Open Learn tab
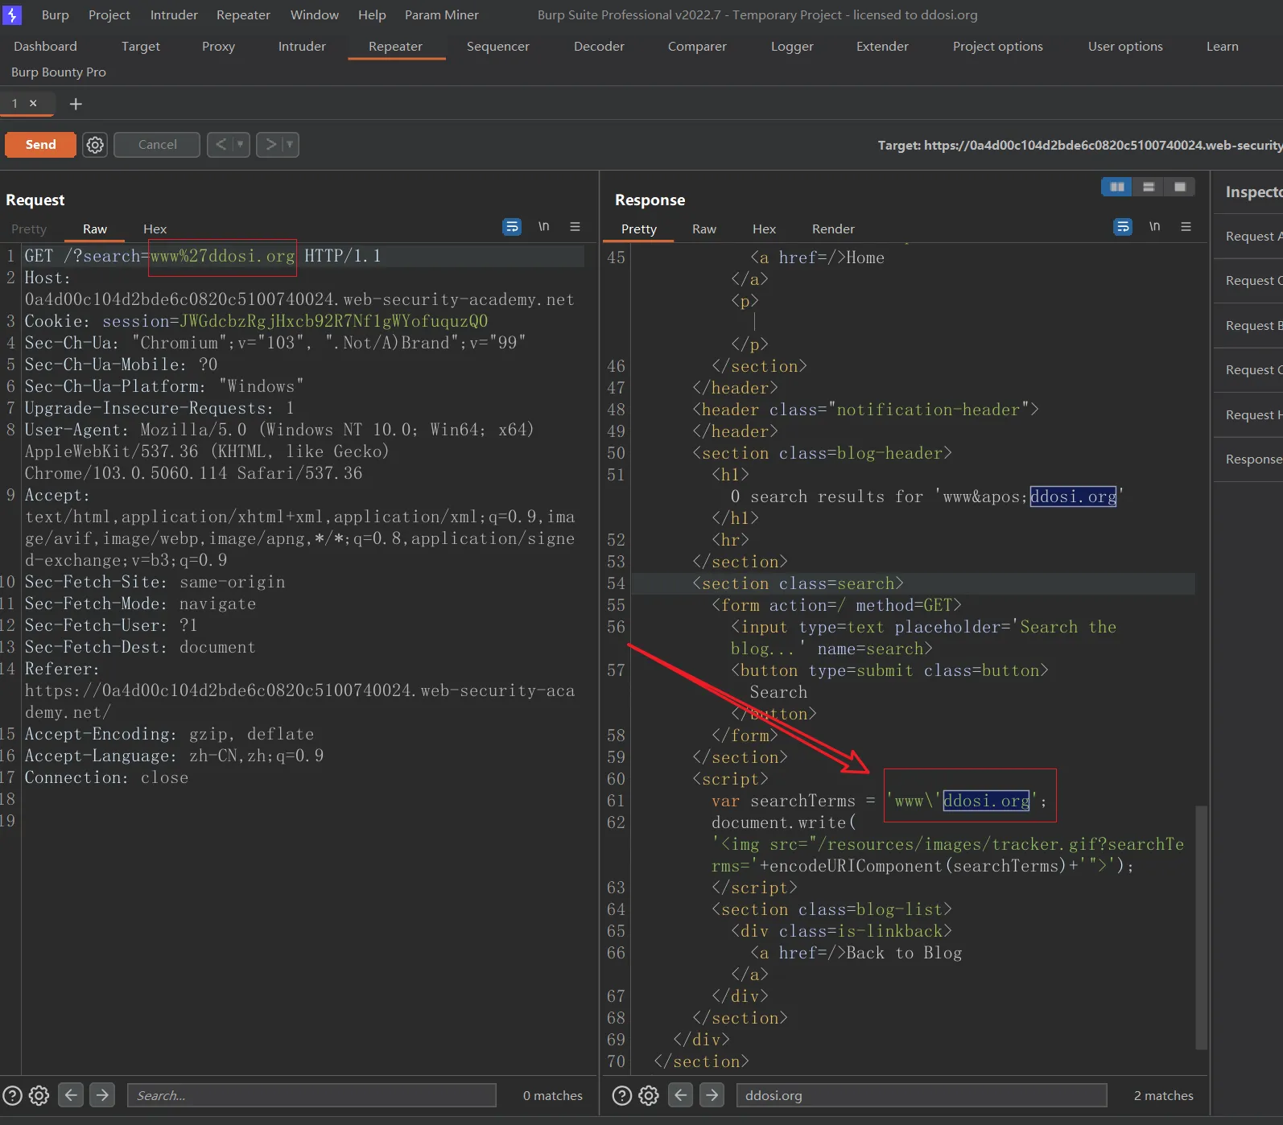1283x1125 pixels. pyautogui.click(x=1223, y=46)
